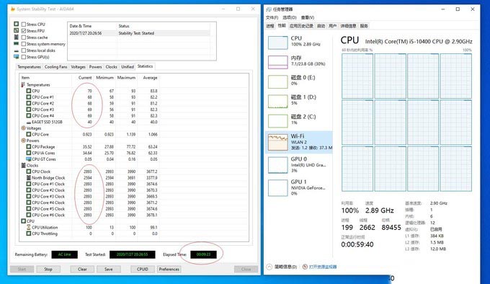
Task: Switch to the 进程 tab in Task Manager
Action: coord(270,26)
